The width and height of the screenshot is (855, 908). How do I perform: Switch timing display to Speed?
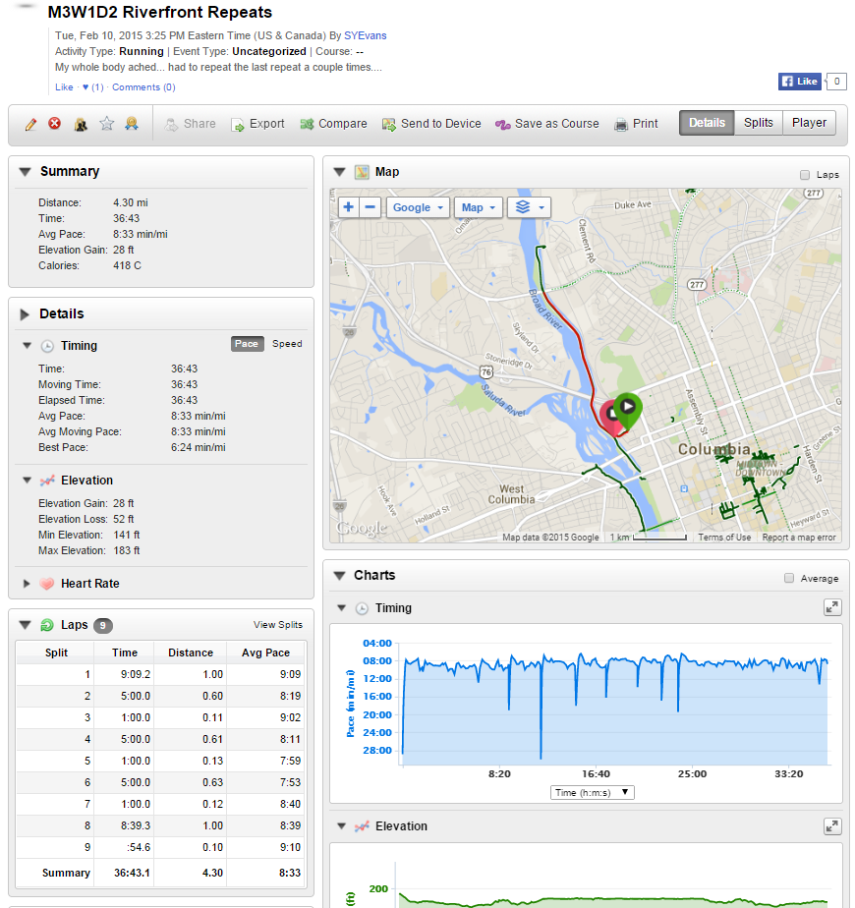[287, 344]
